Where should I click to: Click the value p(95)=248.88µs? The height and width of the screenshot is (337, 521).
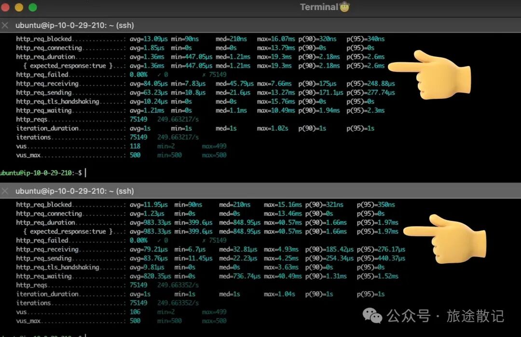click(x=371, y=84)
